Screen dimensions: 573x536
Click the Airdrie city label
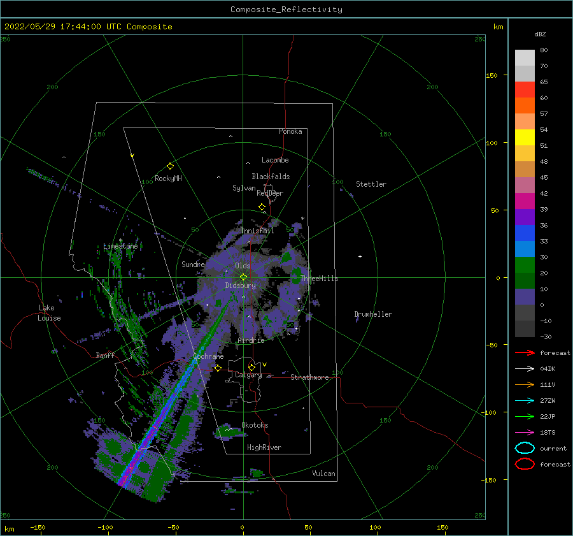(x=251, y=340)
